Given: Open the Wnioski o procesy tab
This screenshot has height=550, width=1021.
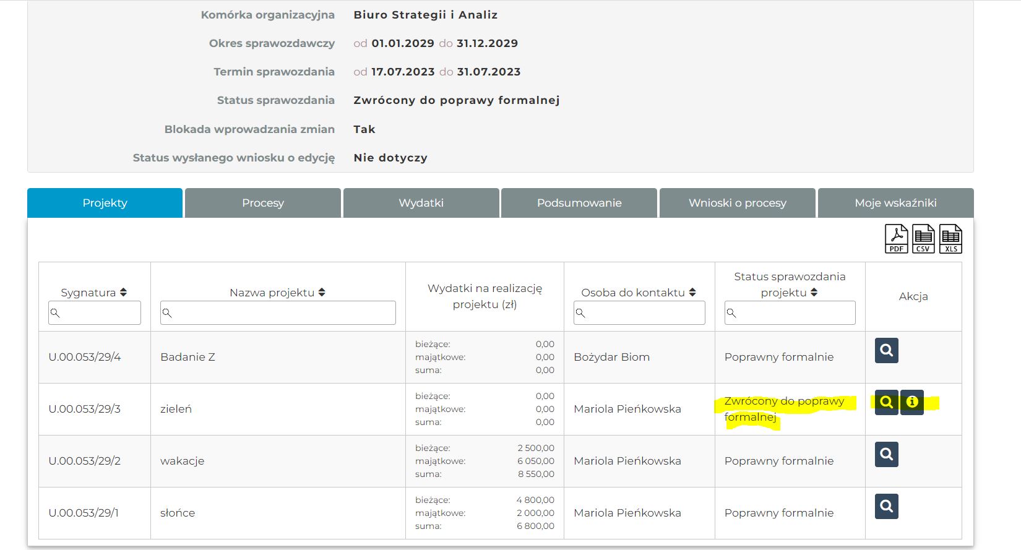Looking at the screenshot, I should 737,203.
